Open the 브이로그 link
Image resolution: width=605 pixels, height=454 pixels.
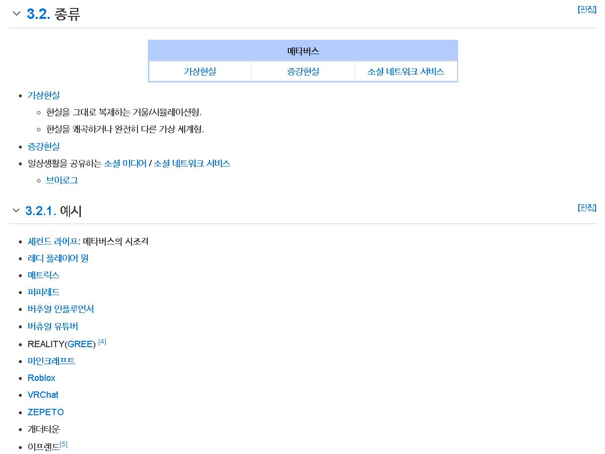pyautogui.click(x=62, y=180)
